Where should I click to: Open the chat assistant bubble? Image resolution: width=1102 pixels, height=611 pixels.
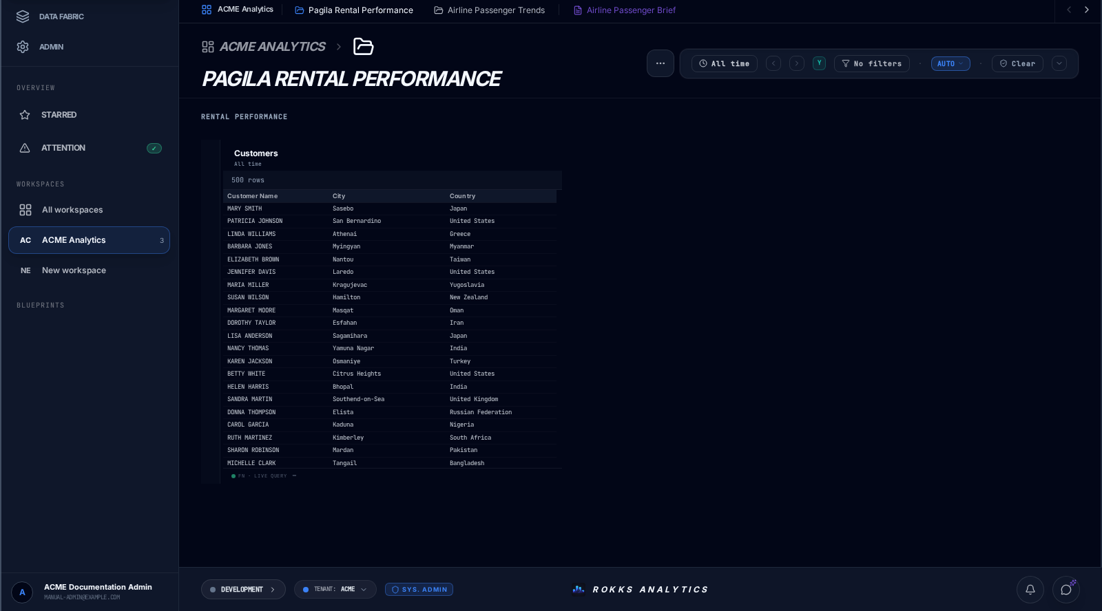1066,590
